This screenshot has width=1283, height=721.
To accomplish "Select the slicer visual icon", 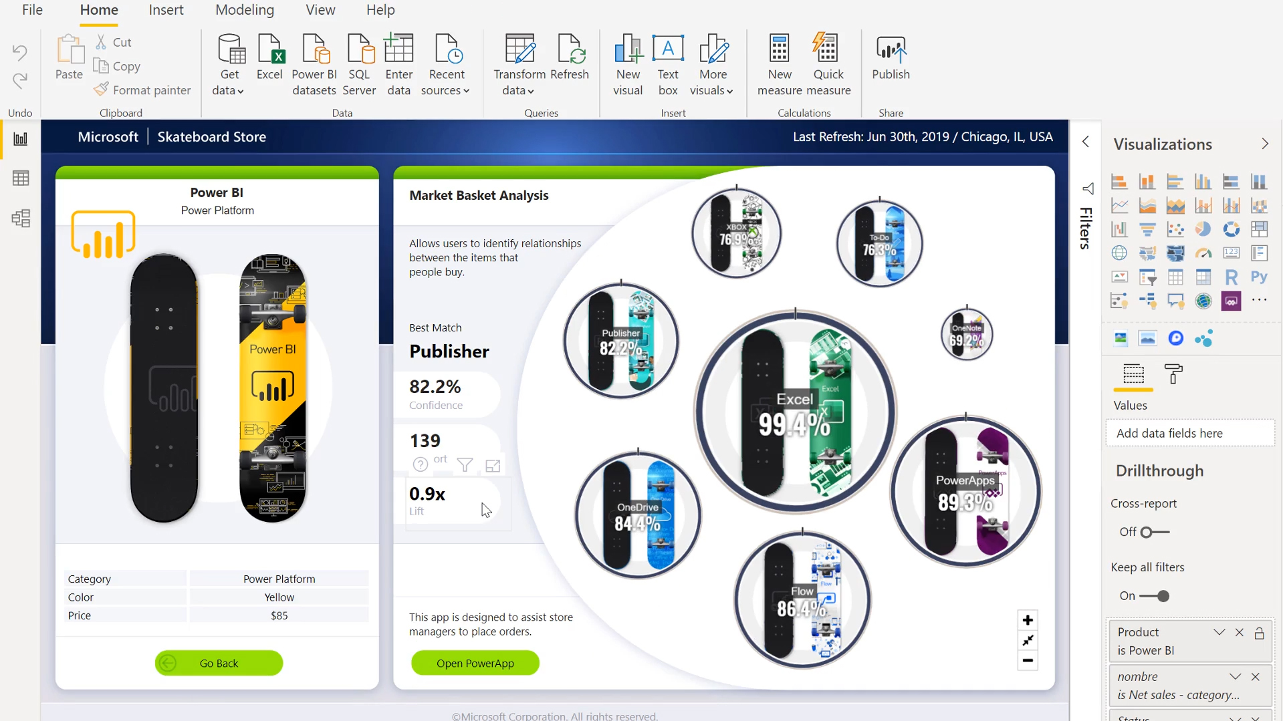I will point(1147,277).
